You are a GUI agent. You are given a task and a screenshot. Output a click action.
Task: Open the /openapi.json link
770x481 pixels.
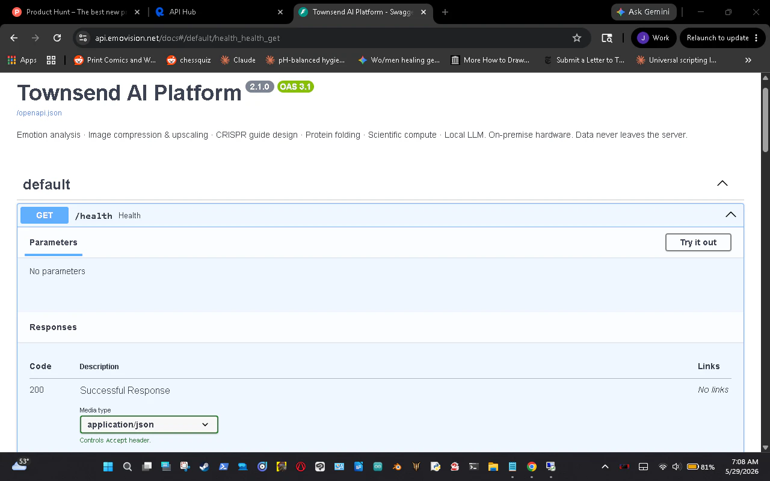[x=39, y=113]
